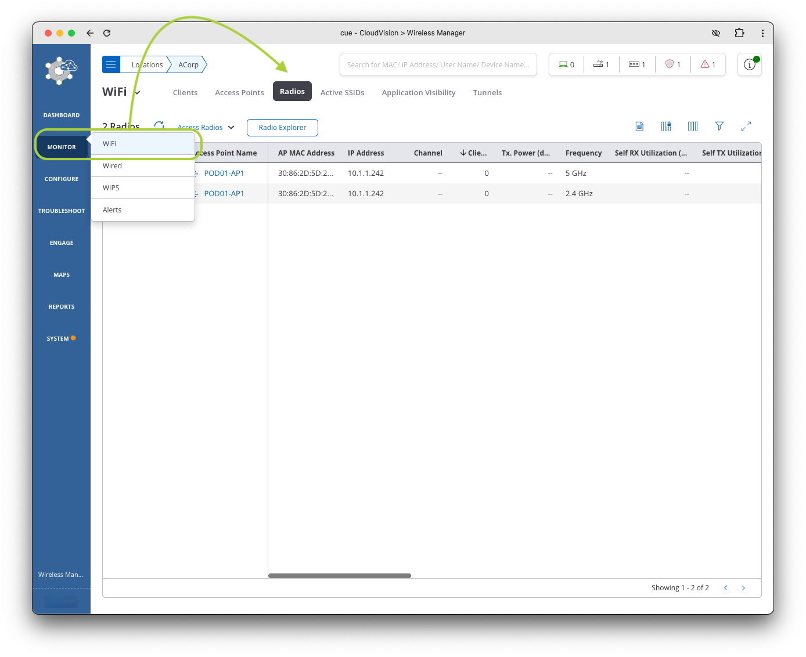Switch to the Active SSIDs tab
Viewport: 806px width, 657px height.
click(342, 92)
